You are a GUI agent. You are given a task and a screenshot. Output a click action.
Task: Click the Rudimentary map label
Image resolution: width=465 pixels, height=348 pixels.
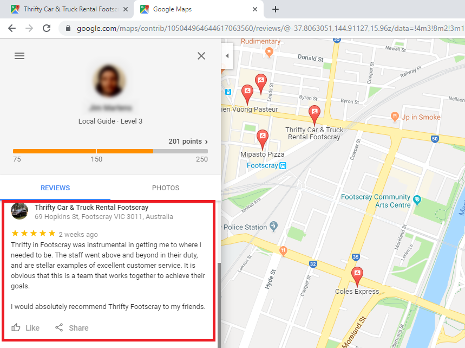point(261,41)
